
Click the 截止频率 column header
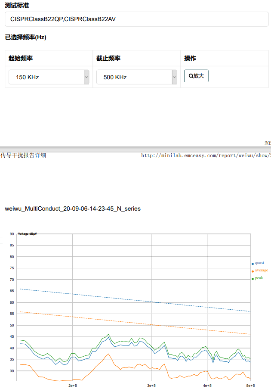(x=108, y=58)
